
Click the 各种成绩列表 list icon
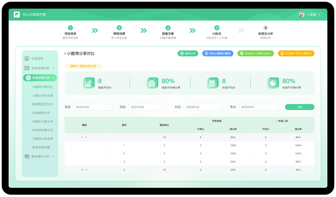click(x=27, y=68)
